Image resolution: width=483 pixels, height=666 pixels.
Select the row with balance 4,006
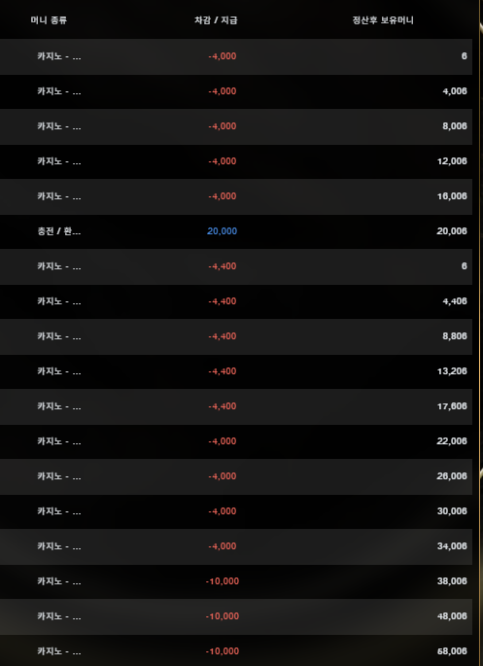(x=236, y=91)
